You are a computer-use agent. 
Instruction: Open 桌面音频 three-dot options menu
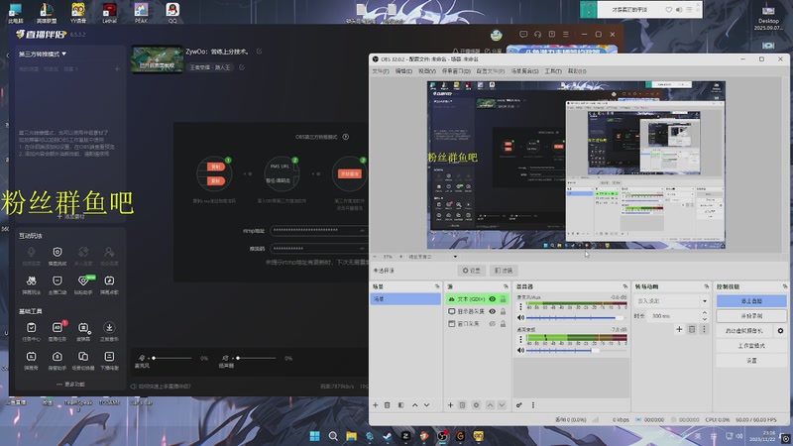pyautogui.click(x=520, y=339)
